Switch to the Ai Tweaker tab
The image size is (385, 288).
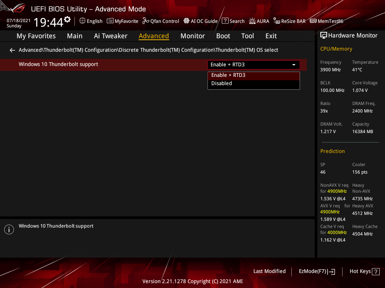(111, 36)
